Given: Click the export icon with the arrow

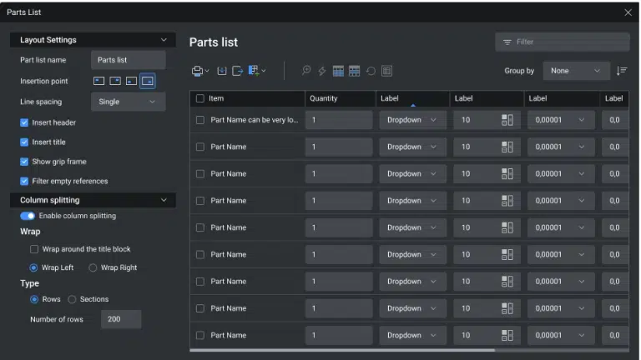Looking at the screenshot, I should 237,71.
